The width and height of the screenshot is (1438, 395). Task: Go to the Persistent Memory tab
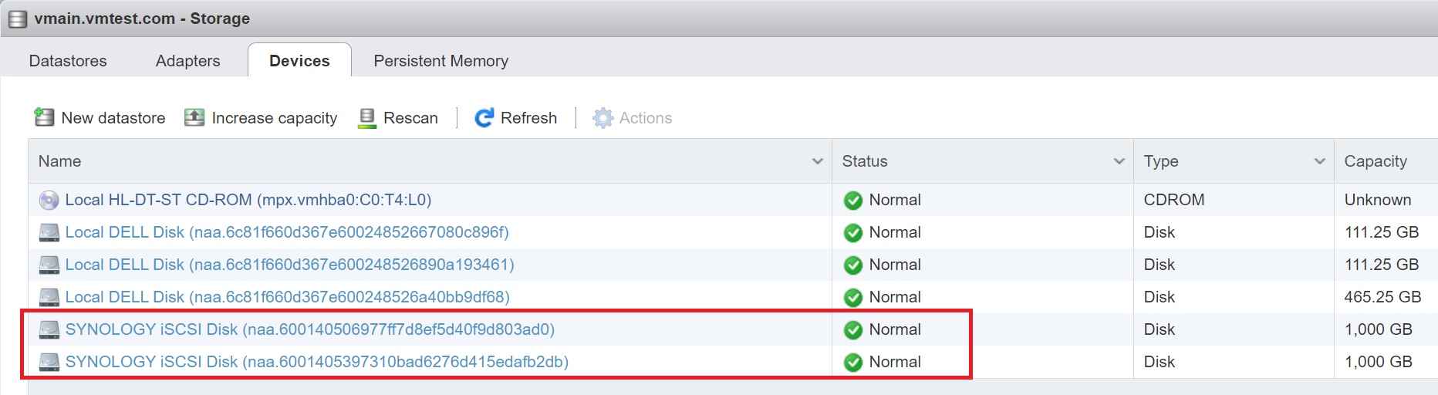point(441,61)
